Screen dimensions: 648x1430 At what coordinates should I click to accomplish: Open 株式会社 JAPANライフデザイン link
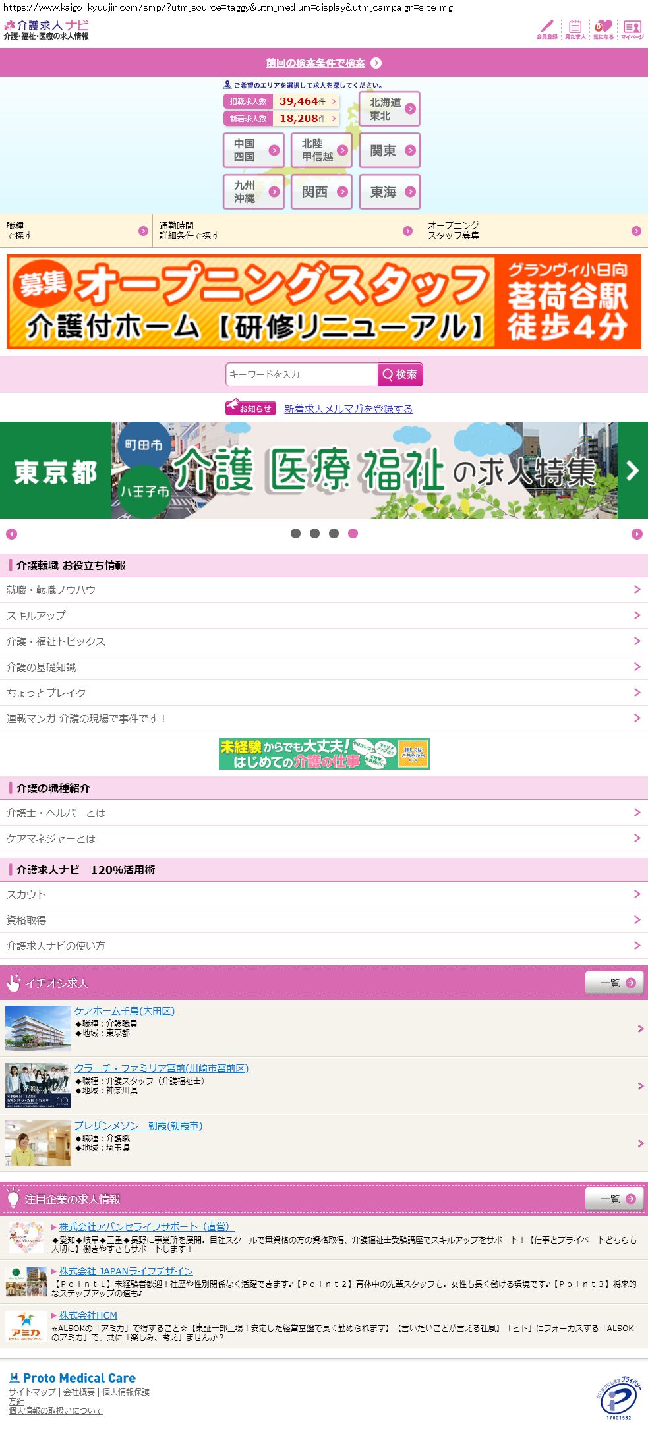click(x=126, y=1271)
